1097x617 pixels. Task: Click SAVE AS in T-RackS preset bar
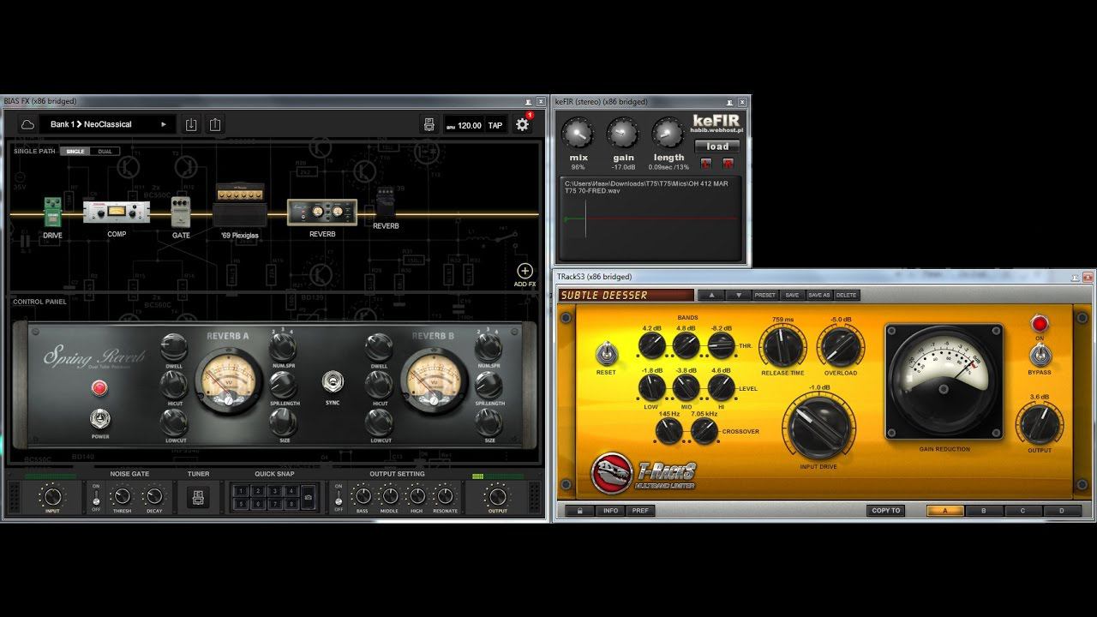point(819,295)
